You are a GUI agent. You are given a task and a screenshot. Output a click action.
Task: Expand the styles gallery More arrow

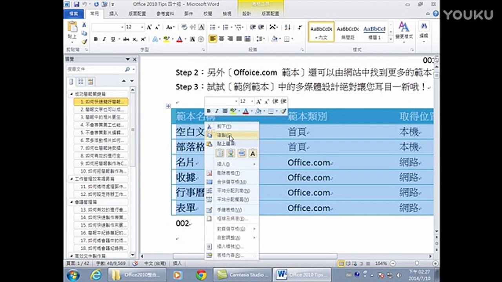[x=391, y=39]
